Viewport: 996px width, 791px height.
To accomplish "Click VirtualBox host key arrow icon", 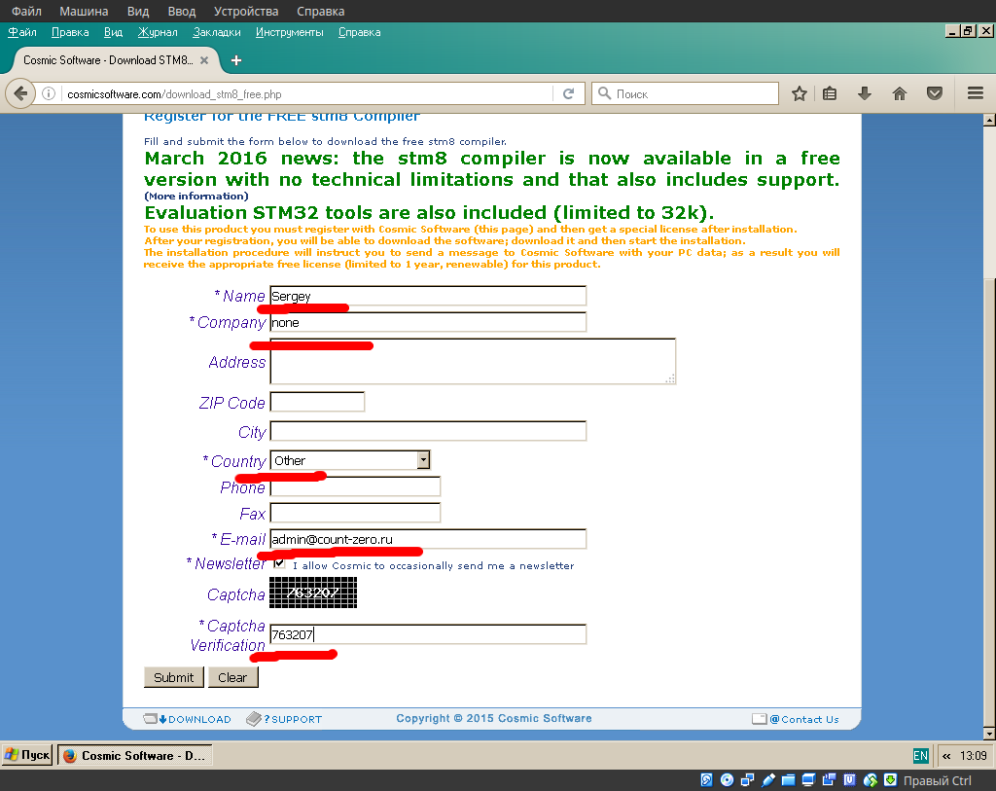I will pos(891,780).
